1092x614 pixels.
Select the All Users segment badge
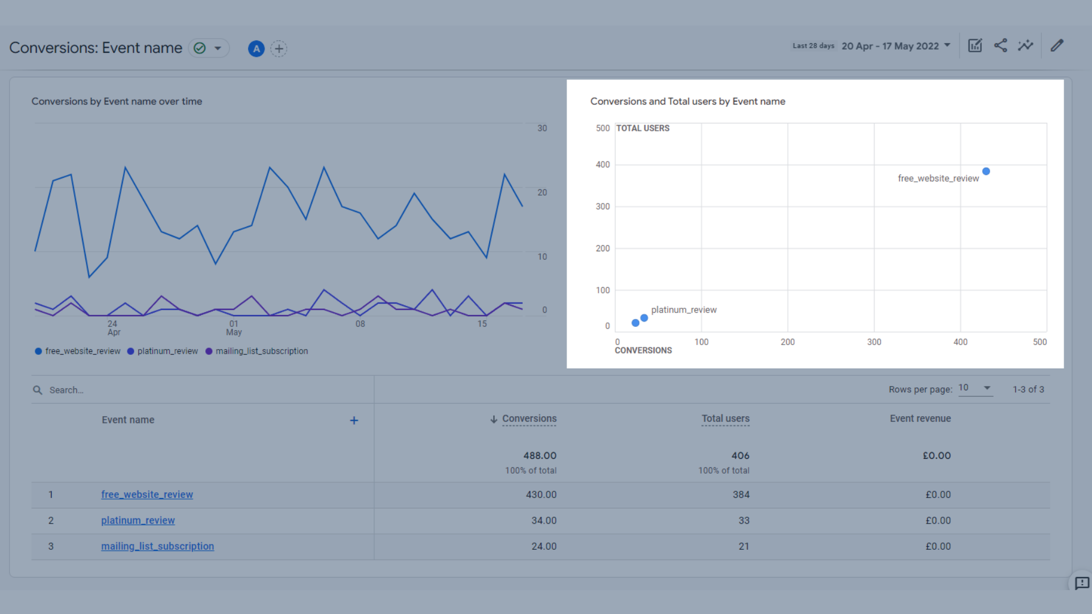pos(256,48)
